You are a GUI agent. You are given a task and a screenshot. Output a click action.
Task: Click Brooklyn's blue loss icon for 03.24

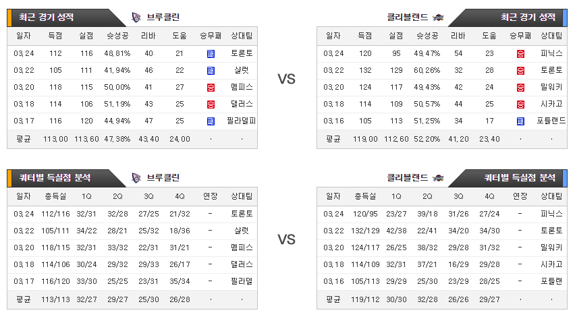(211, 54)
